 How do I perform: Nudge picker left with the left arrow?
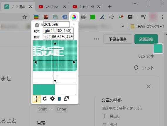coord(35,62)
